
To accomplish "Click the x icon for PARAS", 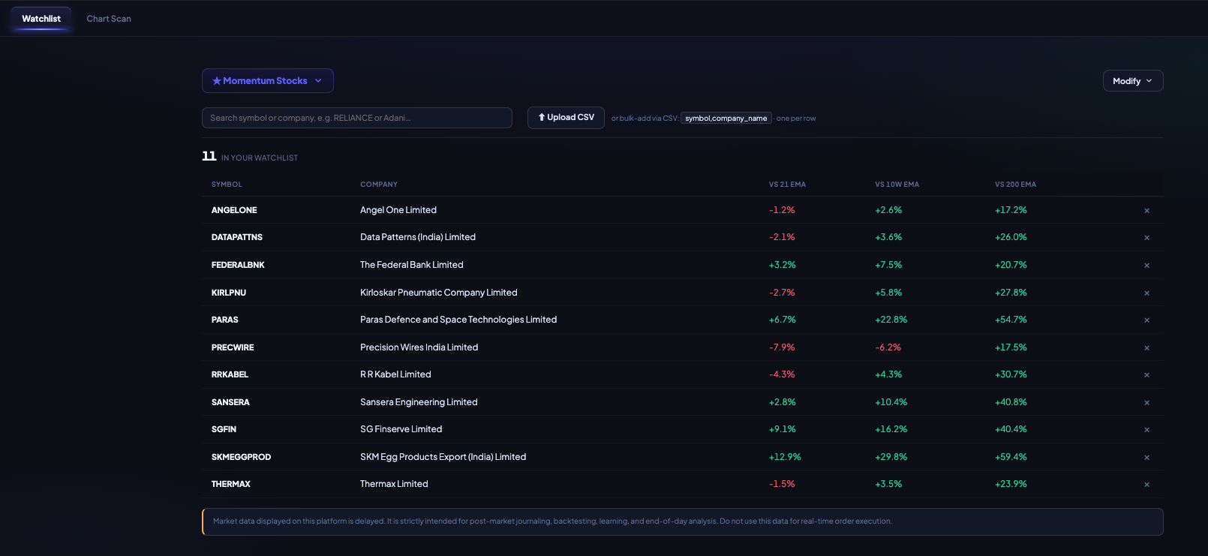I will pyautogui.click(x=1146, y=320).
